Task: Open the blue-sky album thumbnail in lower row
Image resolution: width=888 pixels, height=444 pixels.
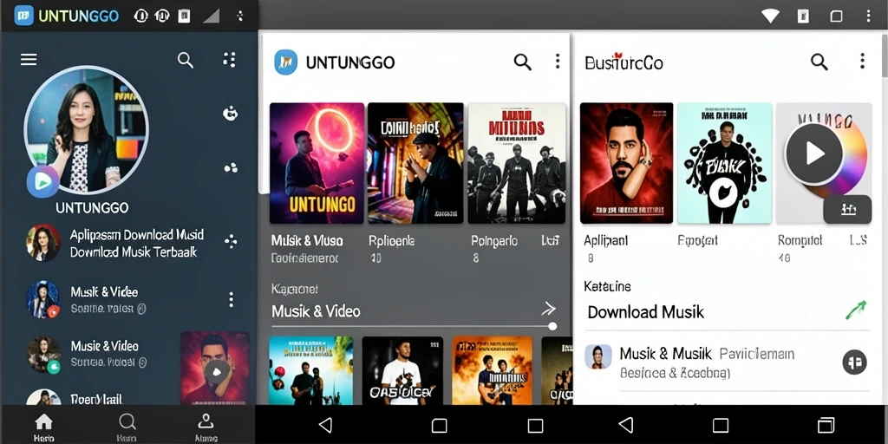Action: tap(310, 370)
